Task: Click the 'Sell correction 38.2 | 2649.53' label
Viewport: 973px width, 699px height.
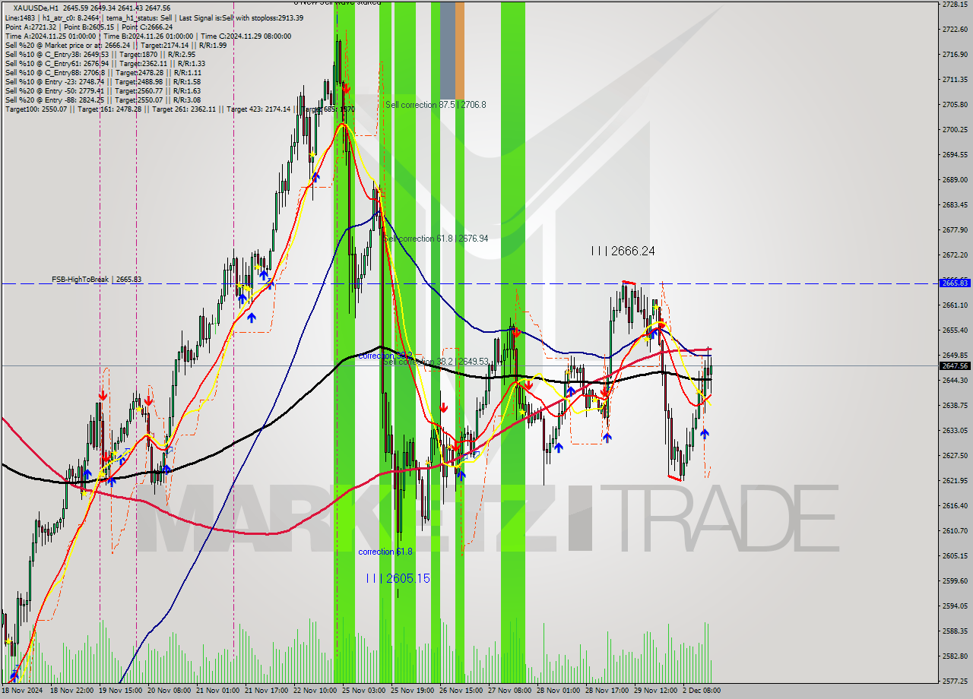Action: coord(436,362)
